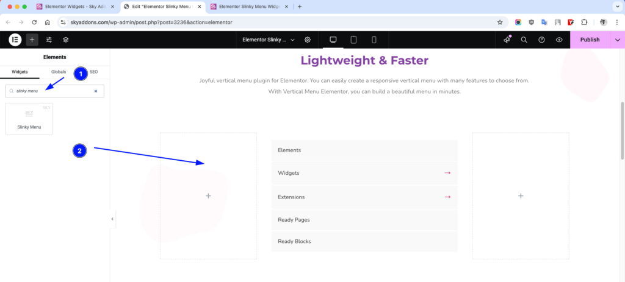Open the What's New megaphone icon

[x=507, y=40]
